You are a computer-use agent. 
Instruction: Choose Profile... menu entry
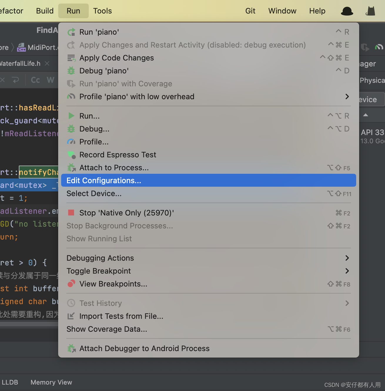click(209, 142)
